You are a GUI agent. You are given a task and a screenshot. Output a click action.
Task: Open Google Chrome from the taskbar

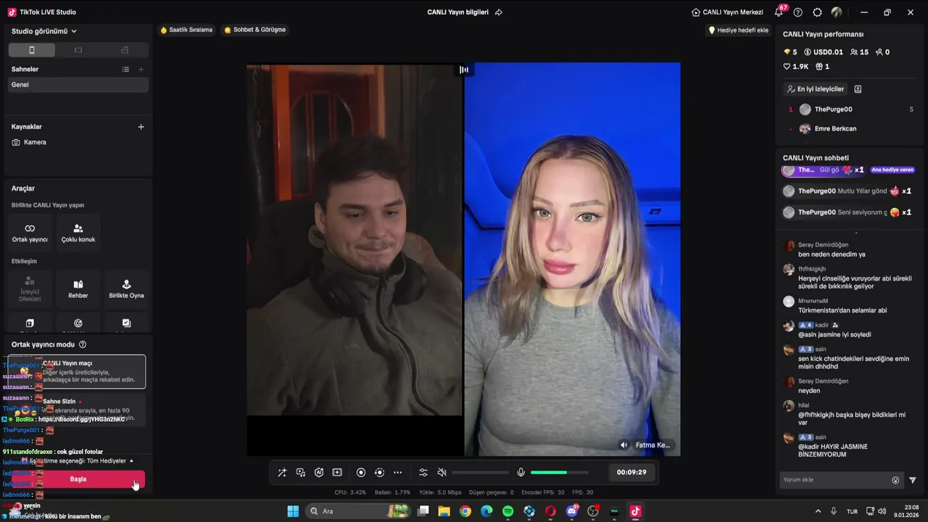465,511
